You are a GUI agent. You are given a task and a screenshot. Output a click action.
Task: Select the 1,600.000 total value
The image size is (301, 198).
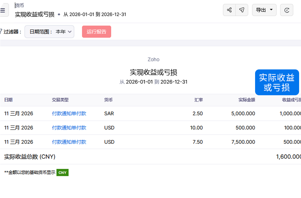point(289,157)
